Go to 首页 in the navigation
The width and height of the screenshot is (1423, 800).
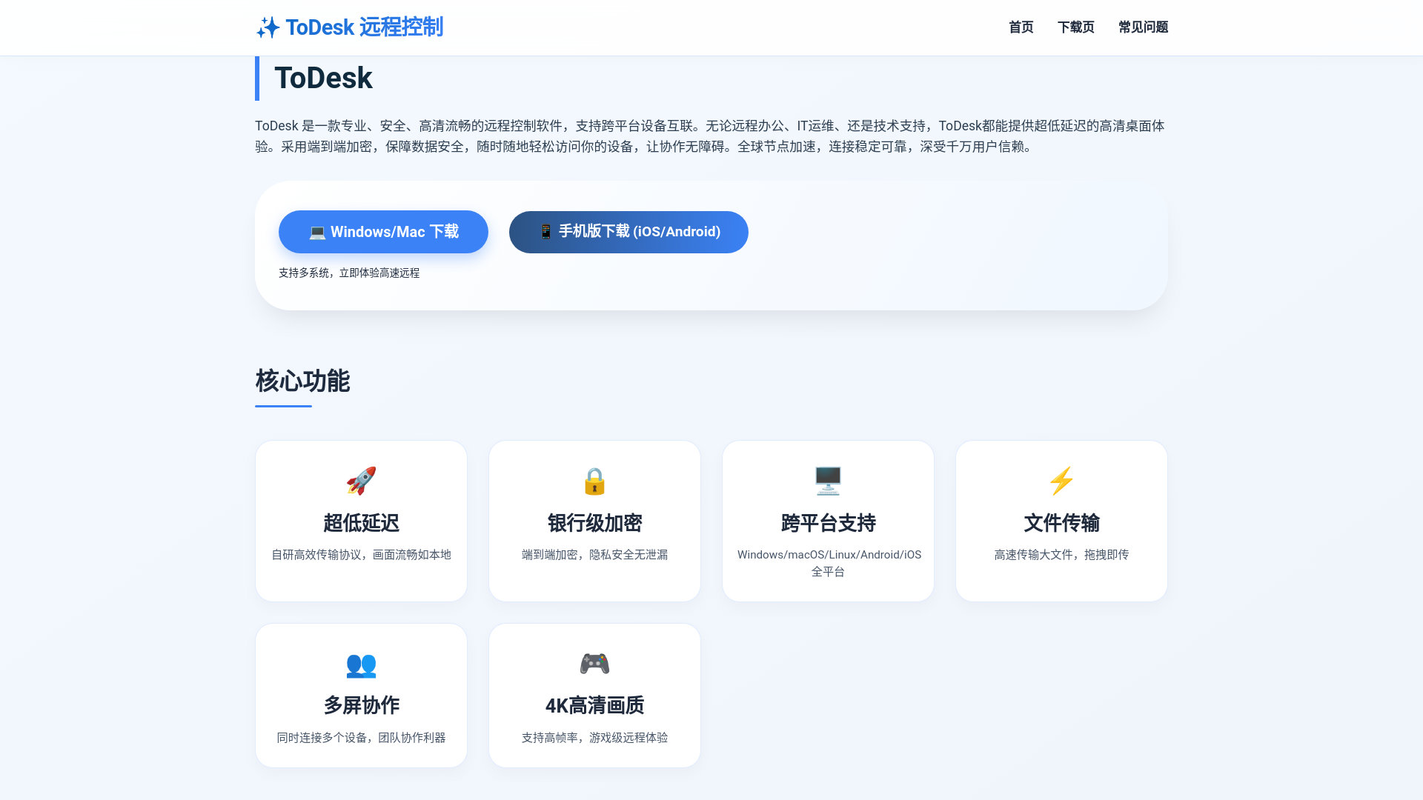(1021, 27)
